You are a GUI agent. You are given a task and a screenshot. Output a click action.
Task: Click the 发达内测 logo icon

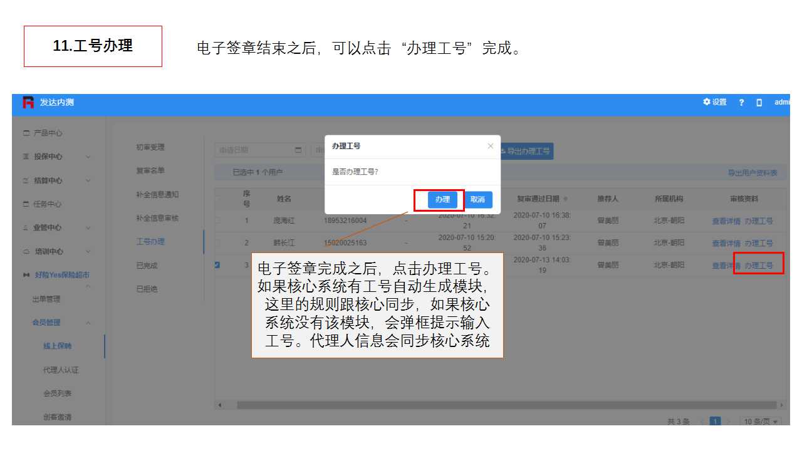pos(28,103)
